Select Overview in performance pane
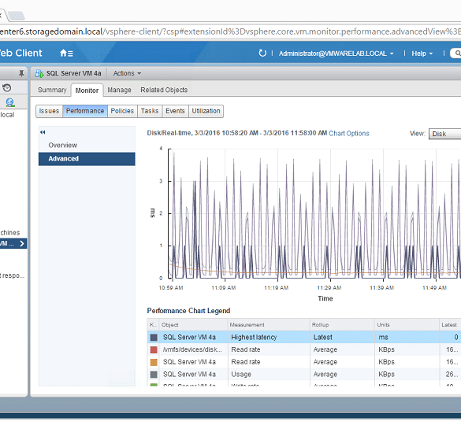This screenshot has width=461, height=421. (87, 146)
